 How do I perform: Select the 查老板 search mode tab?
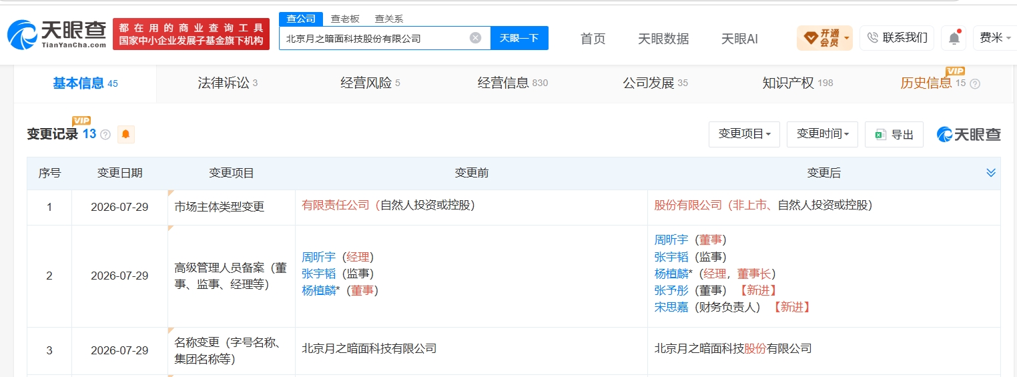pyautogui.click(x=345, y=19)
